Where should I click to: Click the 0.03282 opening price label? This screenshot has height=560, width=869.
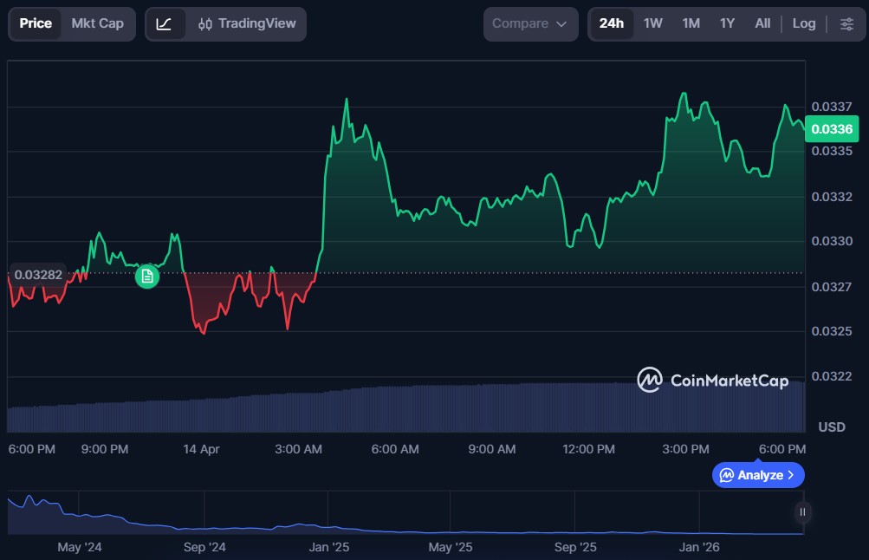39,275
